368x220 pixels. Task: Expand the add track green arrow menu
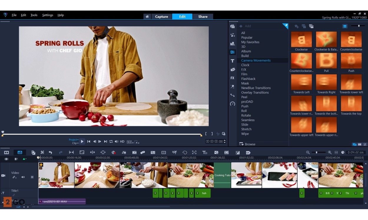[25, 159]
